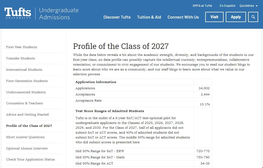Open the Connect With Us menu
Screen dimensions: 263x168
[x=183, y=17]
